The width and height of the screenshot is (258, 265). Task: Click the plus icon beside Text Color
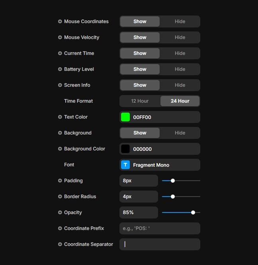coord(60,117)
